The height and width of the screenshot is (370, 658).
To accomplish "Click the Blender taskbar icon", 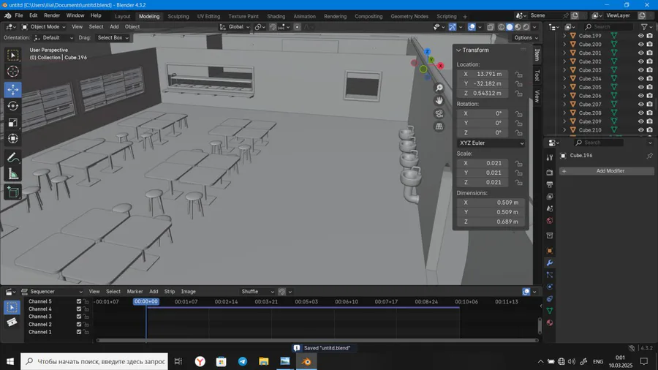I will (307, 361).
